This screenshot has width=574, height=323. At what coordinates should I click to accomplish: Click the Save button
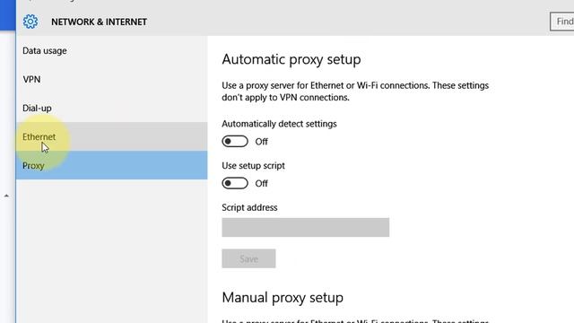pos(248,258)
